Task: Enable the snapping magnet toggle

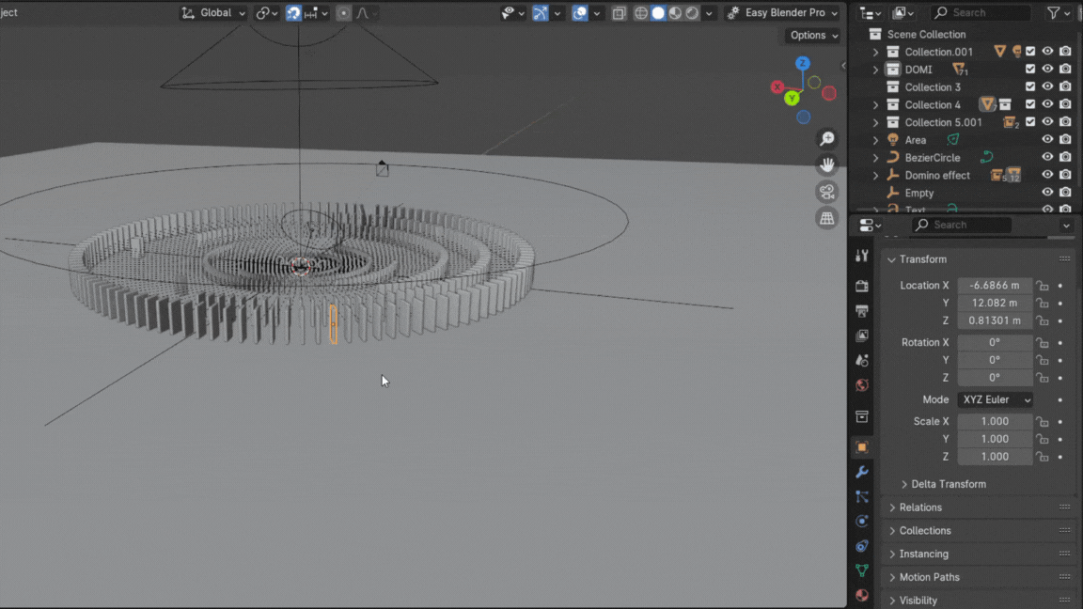Action: tap(294, 13)
